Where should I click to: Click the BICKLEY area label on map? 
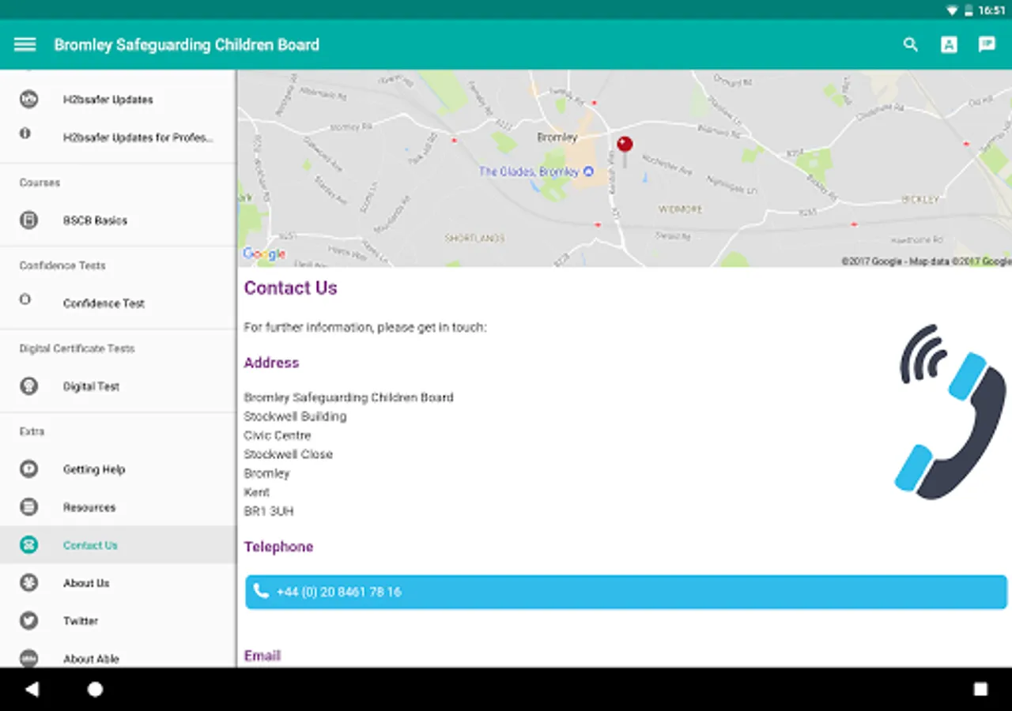(920, 200)
